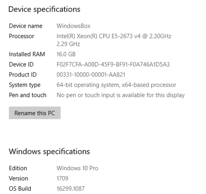
Task: Select the Windows 10 Pro edition value
Action: [77, 168]
